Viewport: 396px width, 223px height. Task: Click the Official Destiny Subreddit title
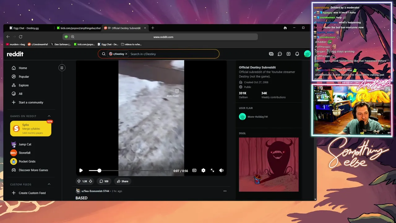coord(257,67)
